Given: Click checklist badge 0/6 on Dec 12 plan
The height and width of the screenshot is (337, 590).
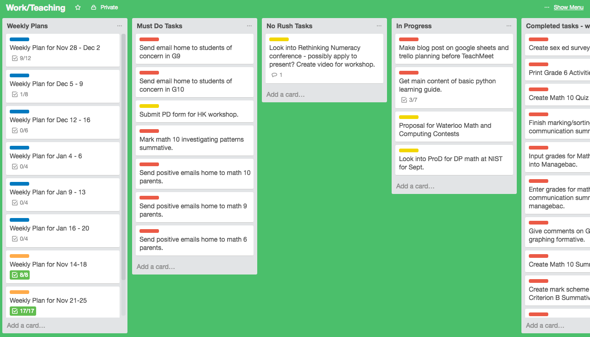Looking at the screenshot, I should click(x=20, y=131).
